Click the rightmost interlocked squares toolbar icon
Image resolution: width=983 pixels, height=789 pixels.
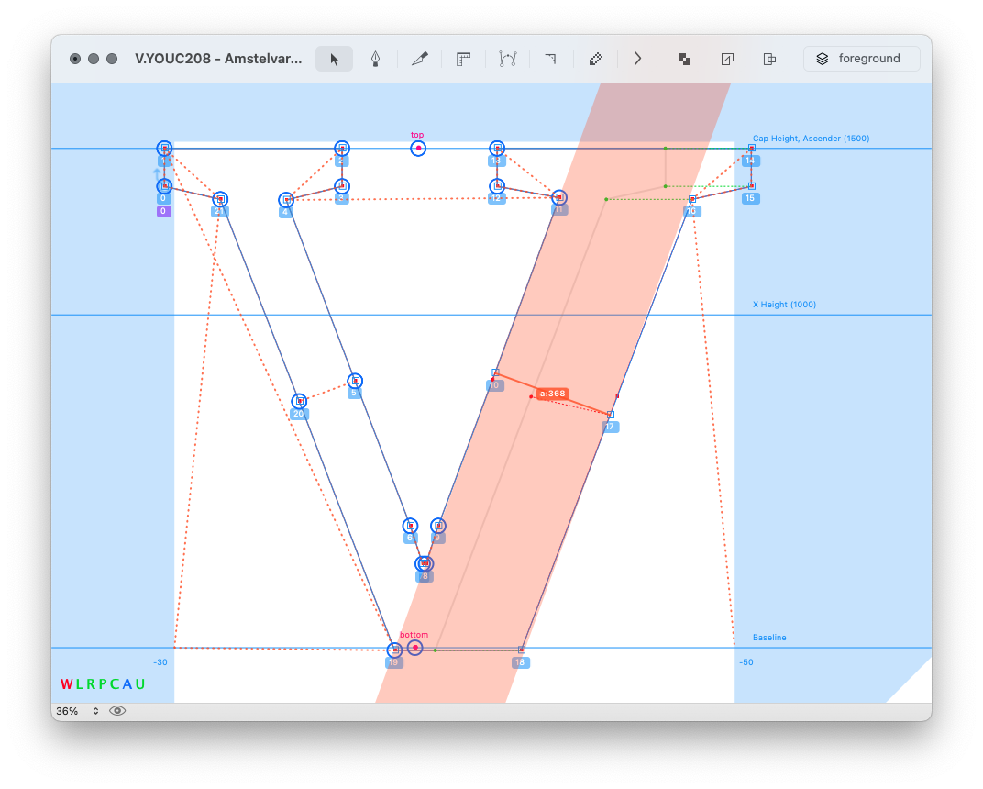point(770,59)
